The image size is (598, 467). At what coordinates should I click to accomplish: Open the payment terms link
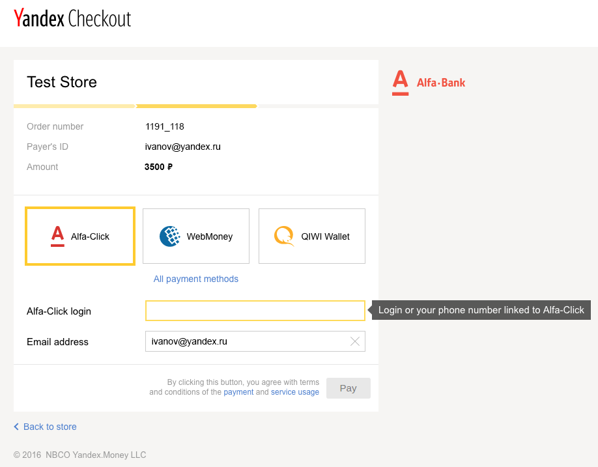pos(238,392)
